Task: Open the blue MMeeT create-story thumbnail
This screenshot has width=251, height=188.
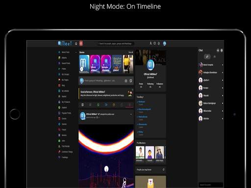Action: (x=84, y=64)
